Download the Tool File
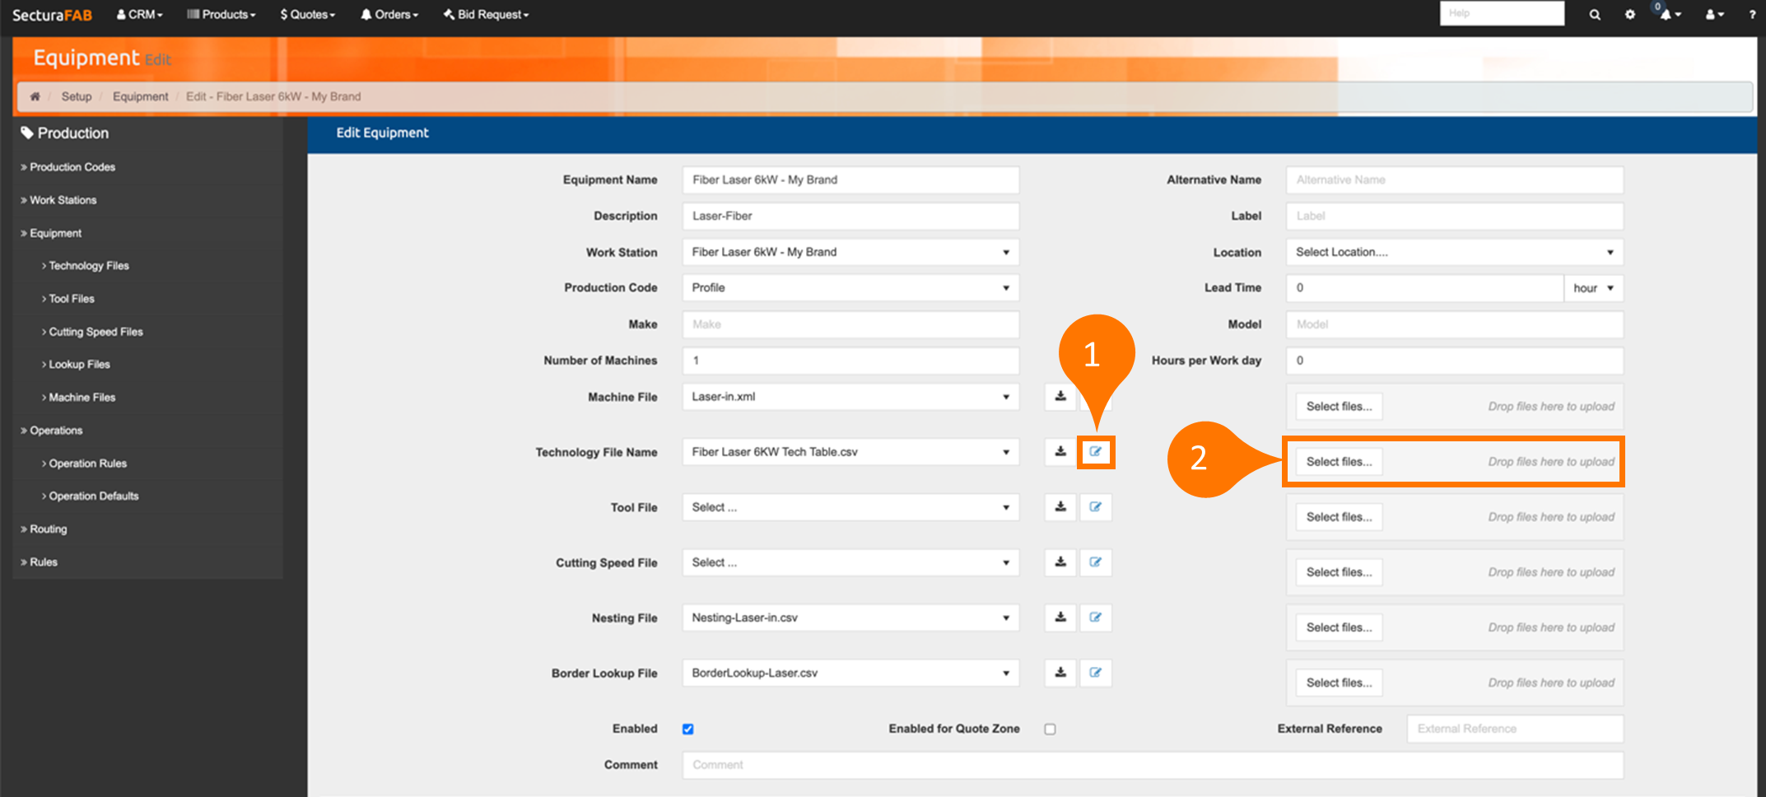 (1060, 507)
